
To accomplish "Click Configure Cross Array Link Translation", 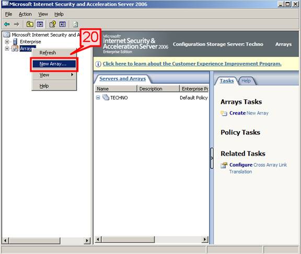I will [258, 168].
